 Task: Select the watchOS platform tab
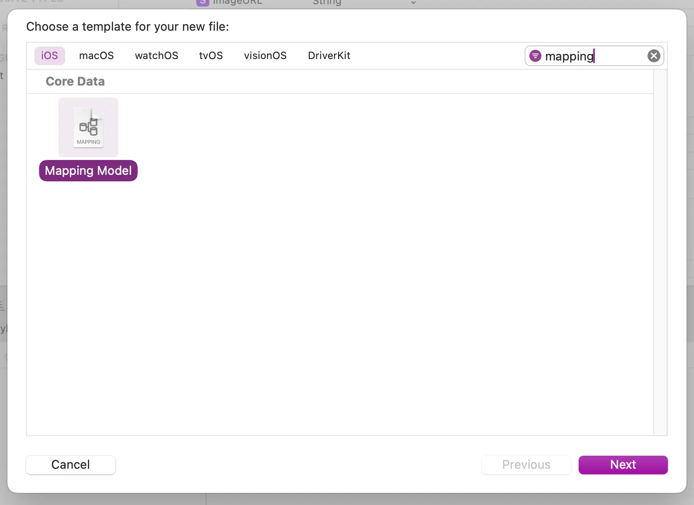156,56
